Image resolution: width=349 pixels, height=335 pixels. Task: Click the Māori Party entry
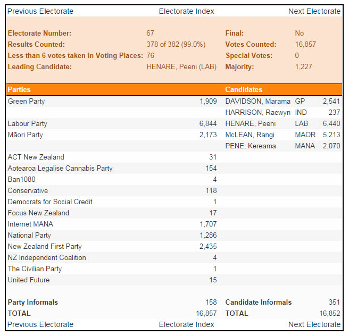(25, 135)
